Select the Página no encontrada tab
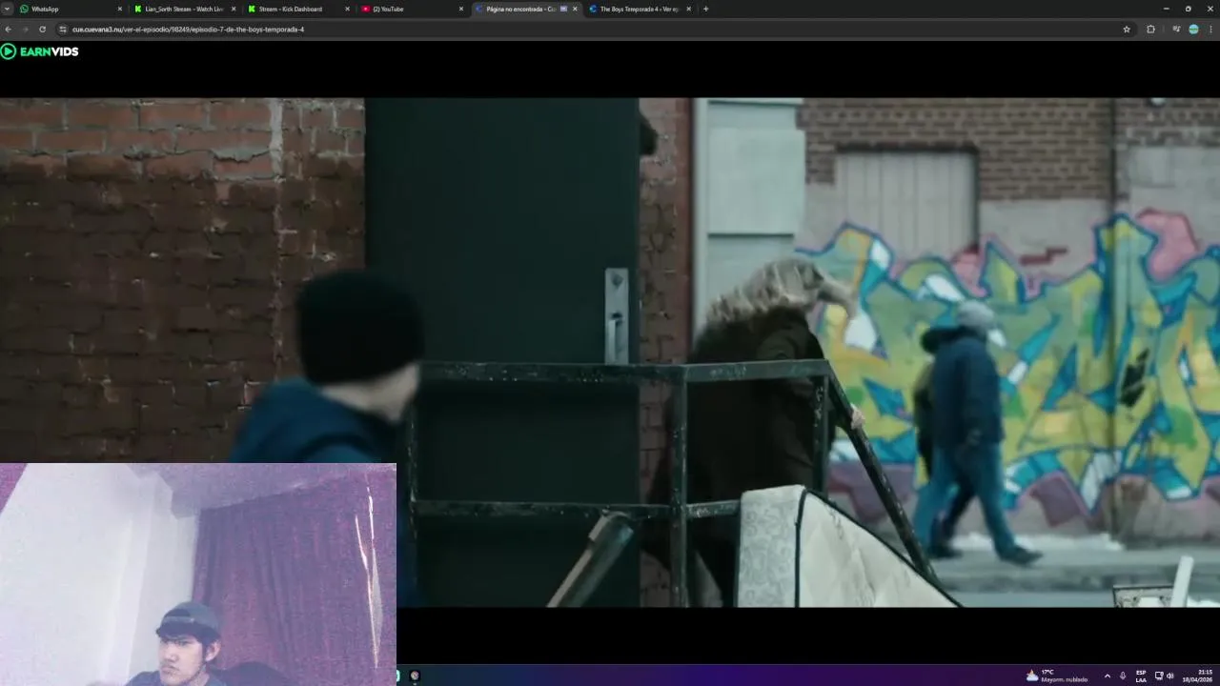Viewport: 1220px width, 686px height. (525, 9)
